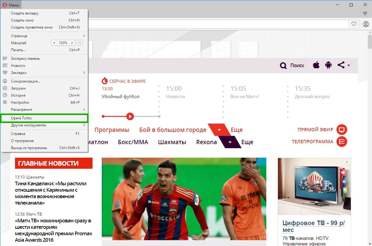This screenshot has width=372, height=246.
Task: Click the heart bookmark icon in address bar
Action: pos(354,24)
